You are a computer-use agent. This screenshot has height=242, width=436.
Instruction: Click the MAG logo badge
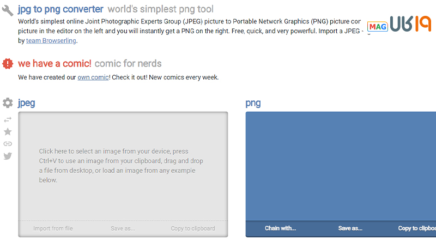tap(377, 27)
